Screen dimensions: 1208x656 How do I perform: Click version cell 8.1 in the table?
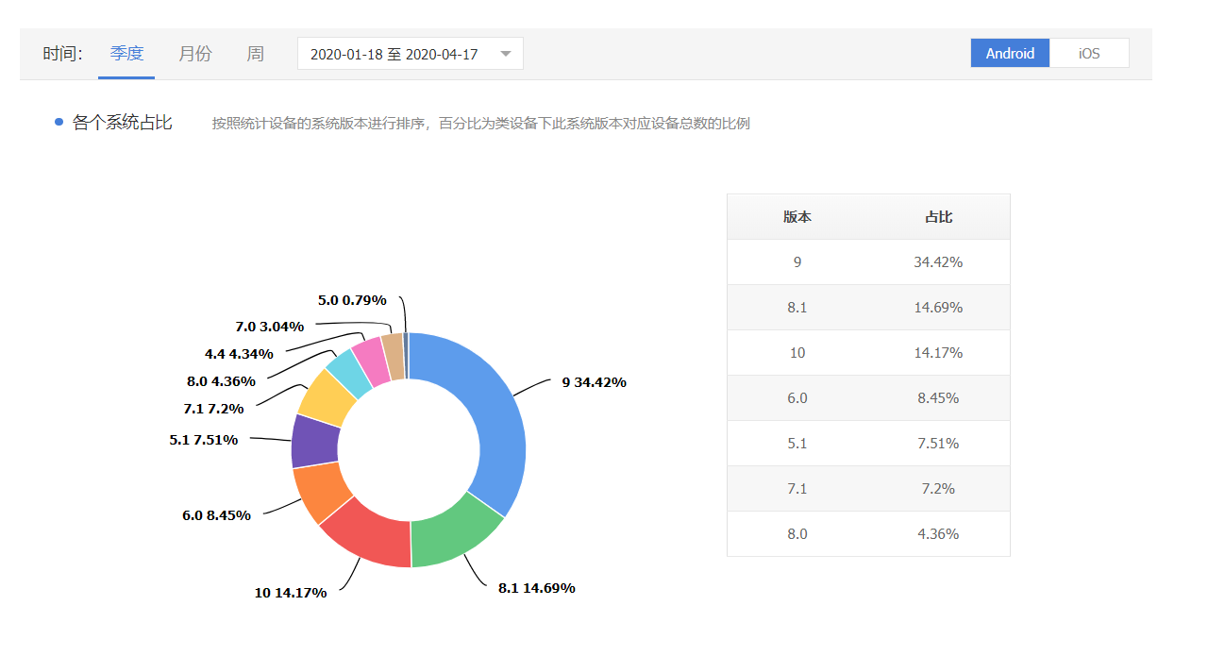click(x=797, y=308)
